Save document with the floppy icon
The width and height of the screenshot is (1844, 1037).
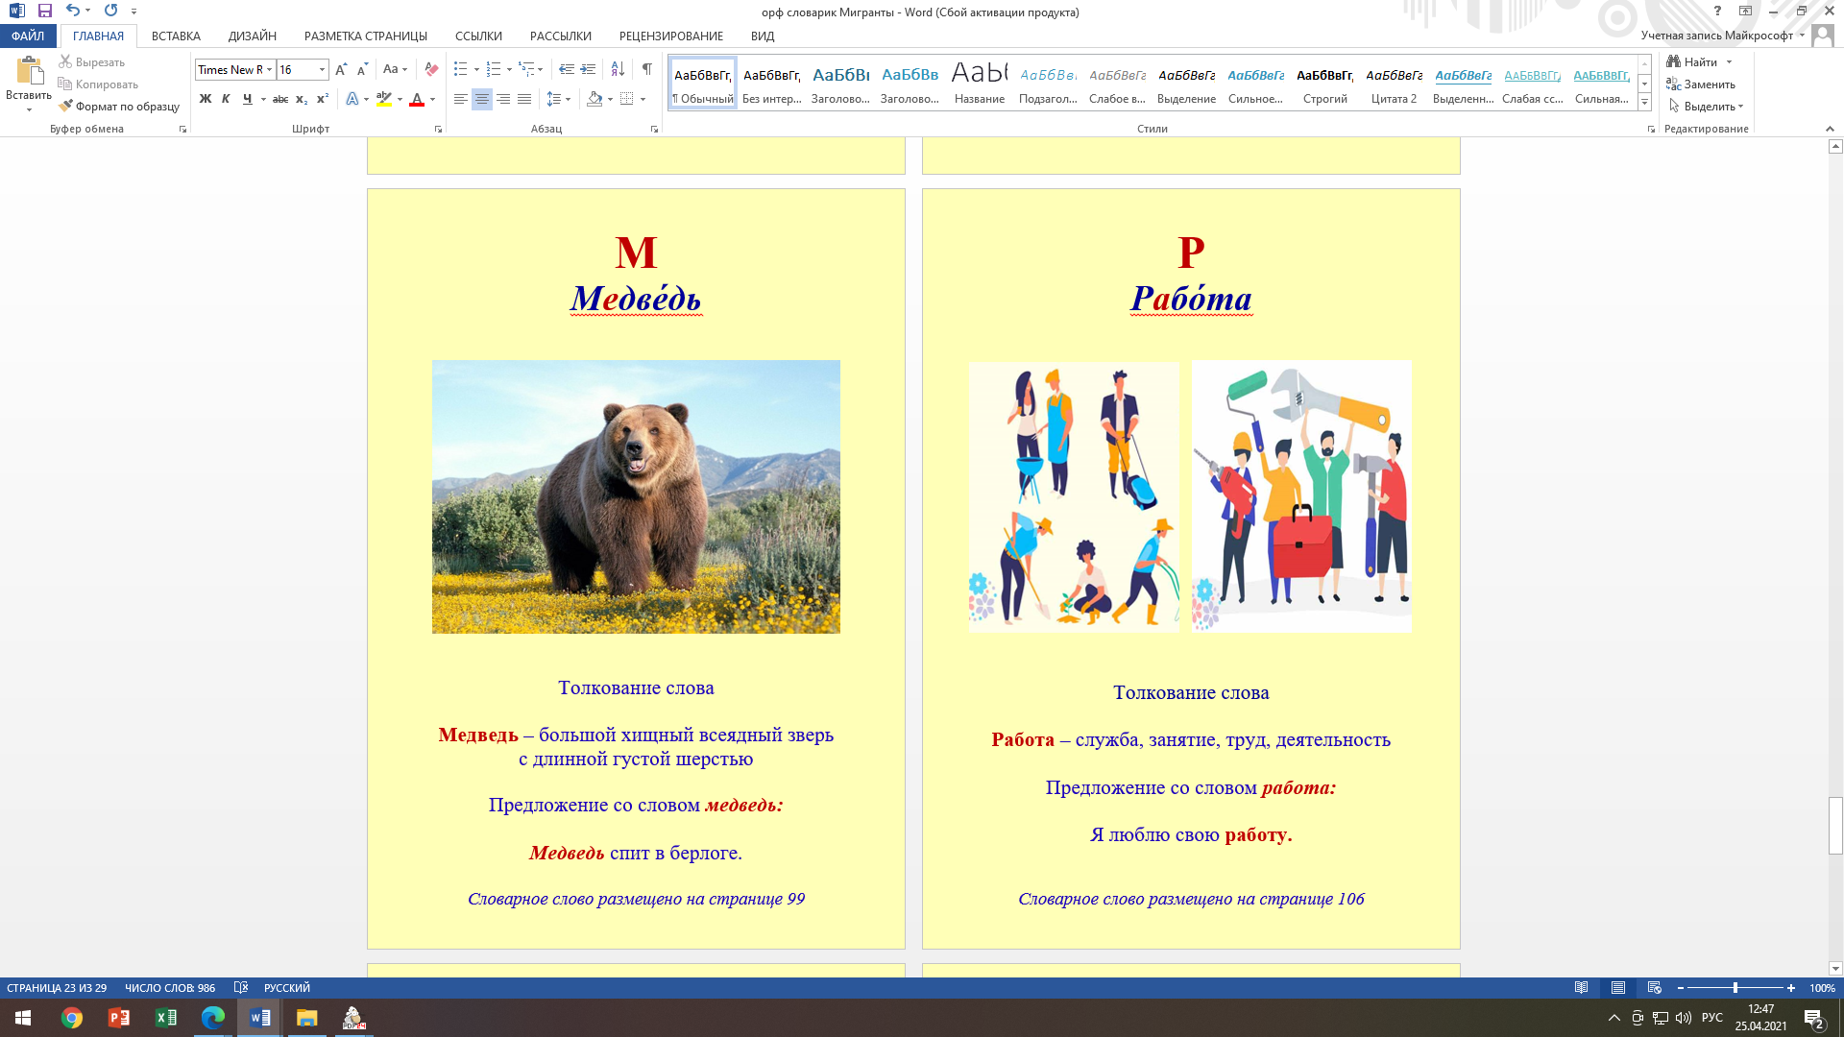[x=44, y=12]
